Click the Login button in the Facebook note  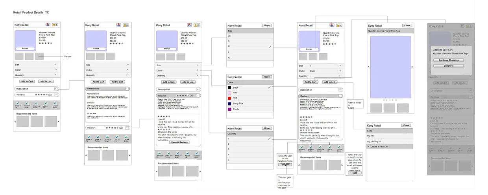pos(285,165)
